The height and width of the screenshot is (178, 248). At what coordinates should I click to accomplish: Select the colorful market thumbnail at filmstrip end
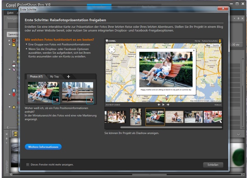coord(213,117)
